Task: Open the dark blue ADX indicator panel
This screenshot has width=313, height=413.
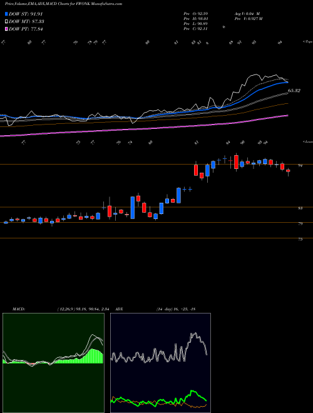Action: click(160, 363)
